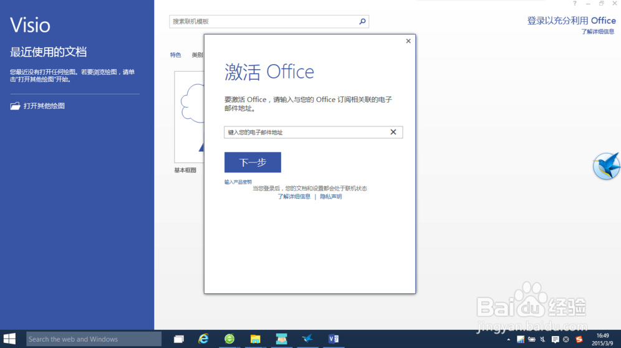This screenshot has width=621, height=348.
Task: Click the floating blue bird widget
Action: (606, 166)
